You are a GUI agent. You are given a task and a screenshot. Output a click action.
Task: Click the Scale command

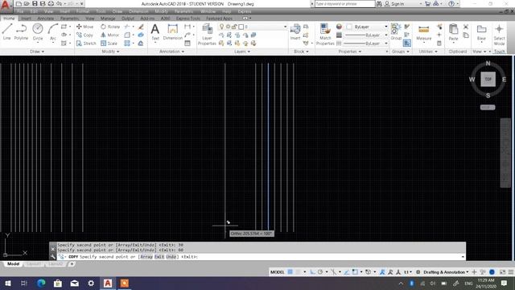click(109, 43)
